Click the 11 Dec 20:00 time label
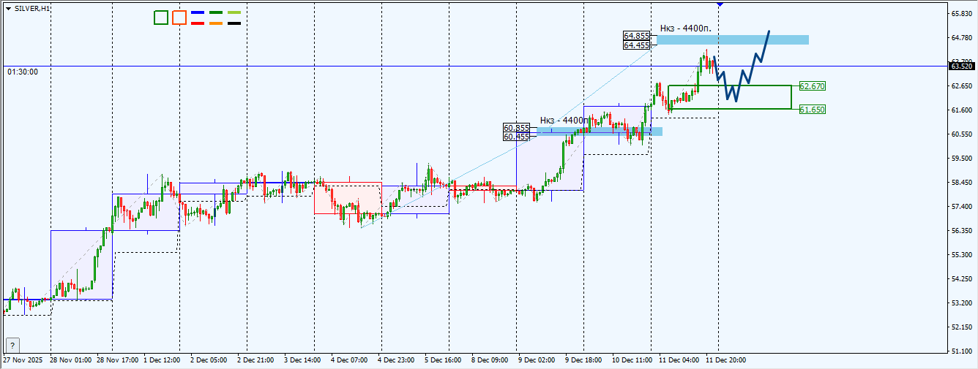This screenshot has height=369, width=978. [726, 360]
